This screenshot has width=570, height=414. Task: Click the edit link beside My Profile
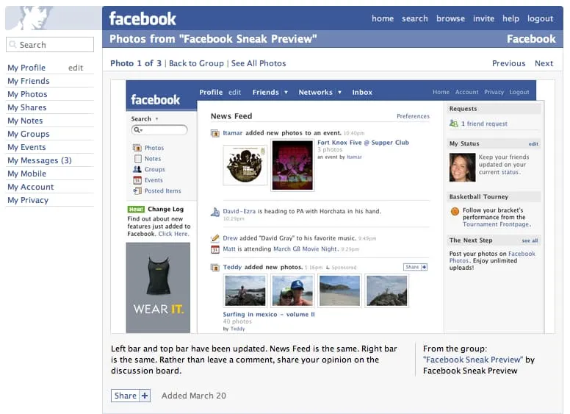pos(76,68)
